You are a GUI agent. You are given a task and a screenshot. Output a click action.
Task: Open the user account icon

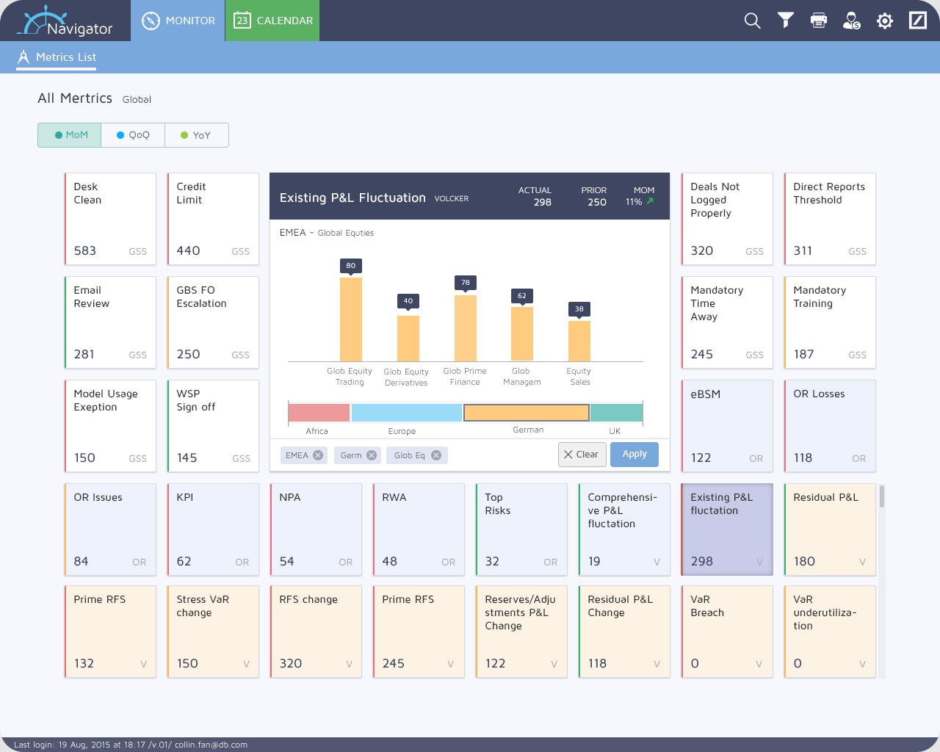pos(852,21)
